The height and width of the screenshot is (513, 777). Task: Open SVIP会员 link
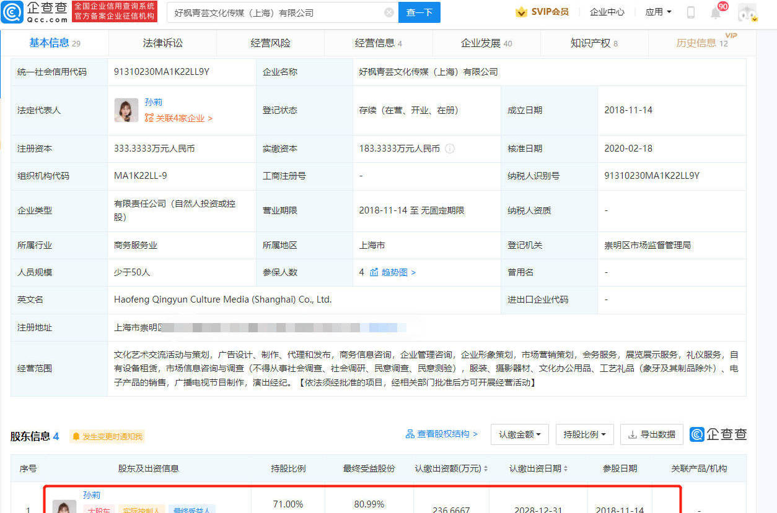point(550,12)
